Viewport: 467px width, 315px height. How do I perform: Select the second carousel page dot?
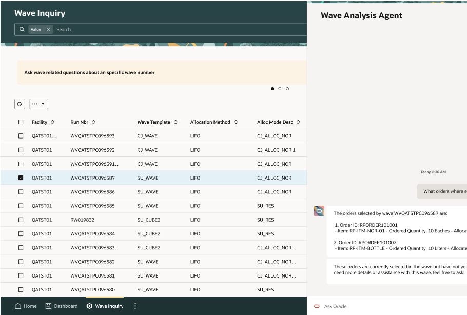280,89
